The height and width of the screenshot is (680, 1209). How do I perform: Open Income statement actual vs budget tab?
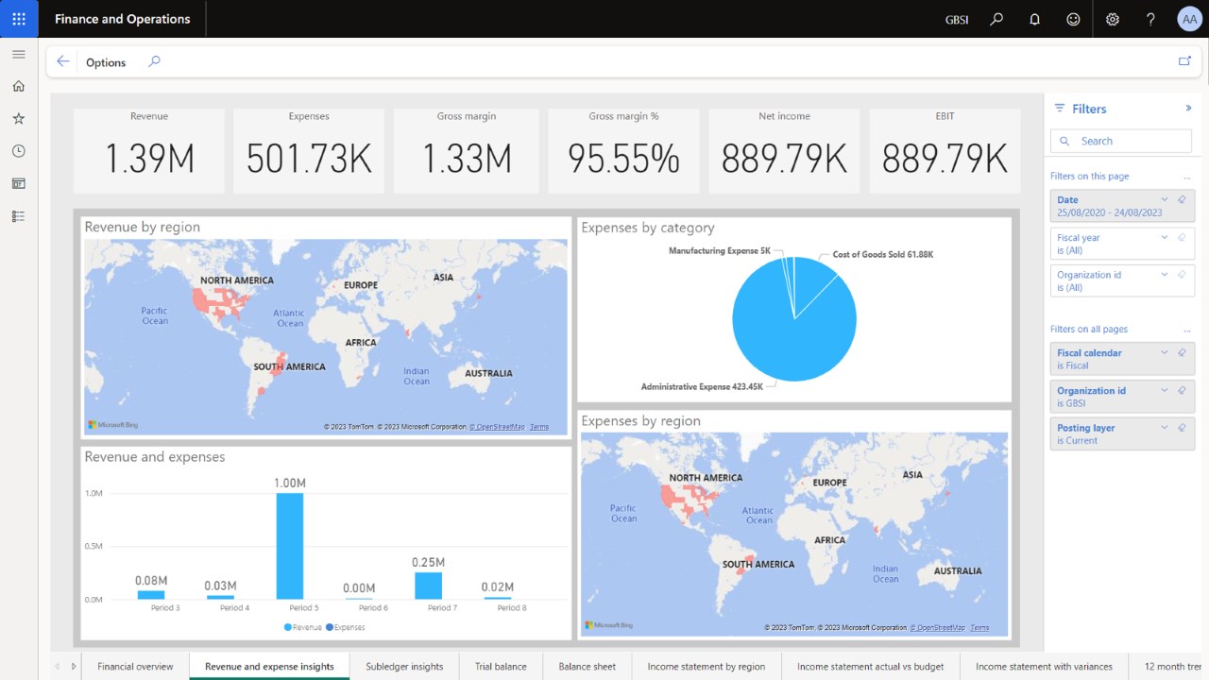(x=870, y=666)
